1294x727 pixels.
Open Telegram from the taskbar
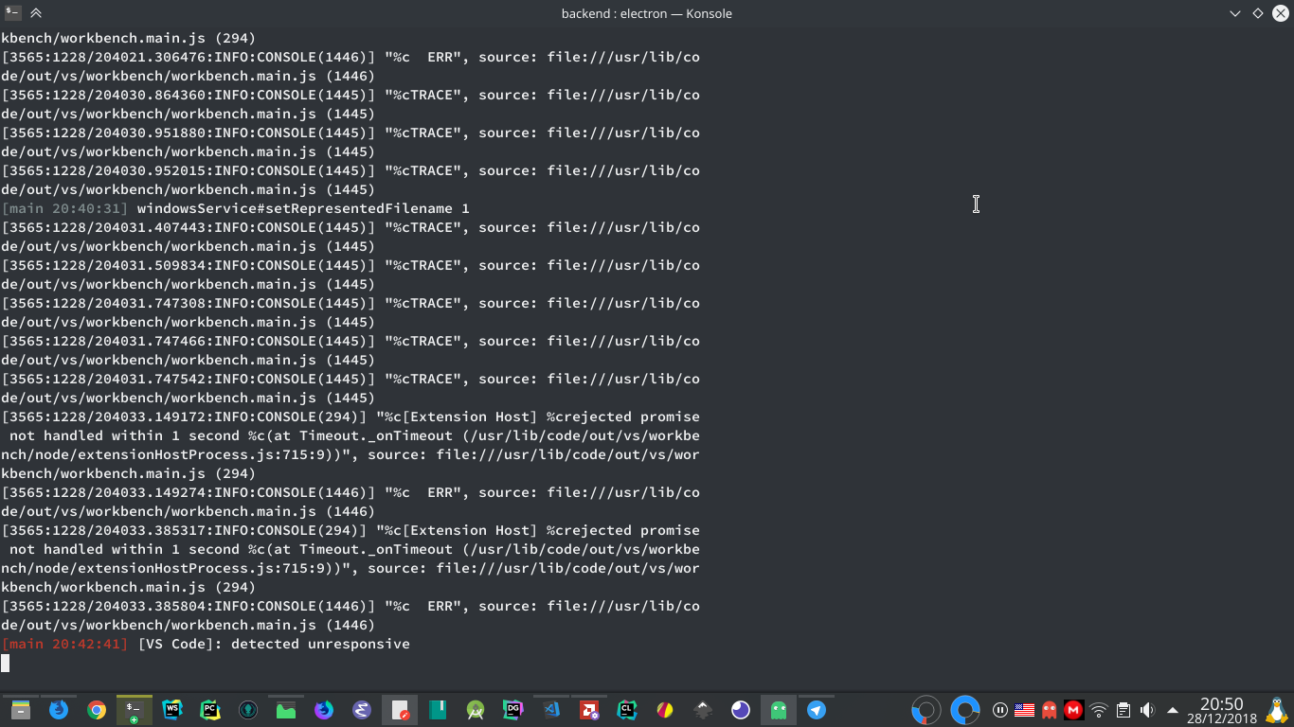816,710
